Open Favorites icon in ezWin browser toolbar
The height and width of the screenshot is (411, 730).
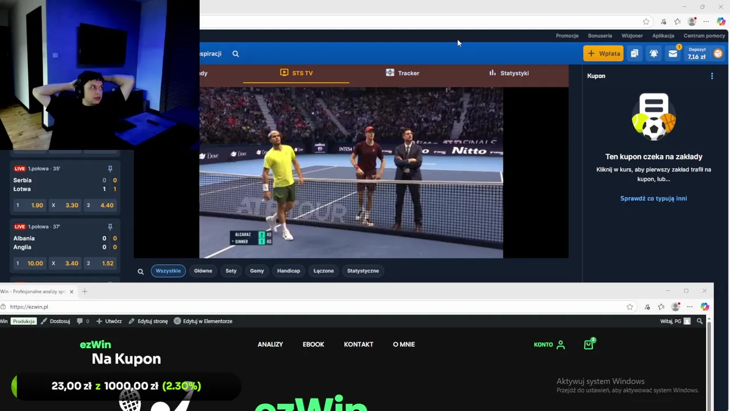[x=661, y=307]
